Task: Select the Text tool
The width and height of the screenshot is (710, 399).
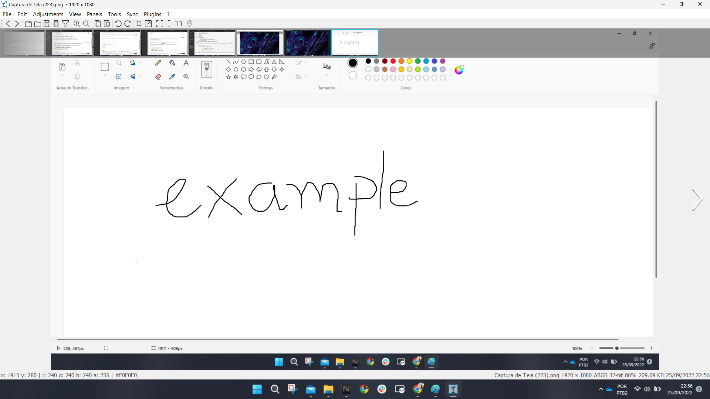Action: coord(186,63)
